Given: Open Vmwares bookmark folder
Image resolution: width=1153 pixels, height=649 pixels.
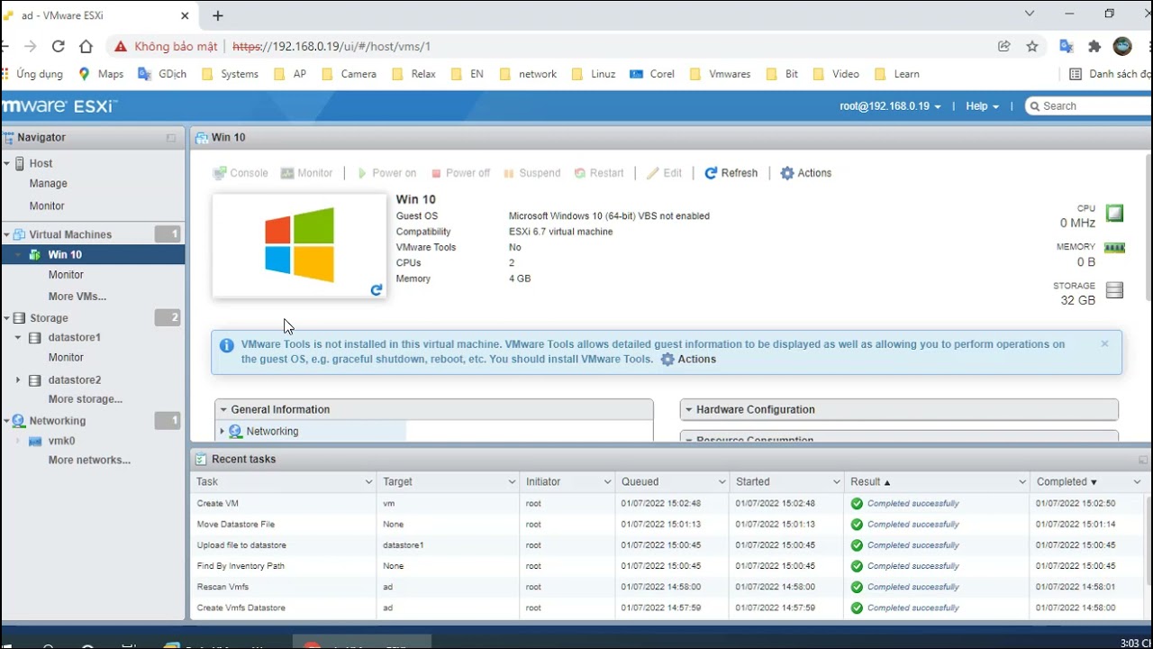Looking at the screenshot, I should pos(720,74).
